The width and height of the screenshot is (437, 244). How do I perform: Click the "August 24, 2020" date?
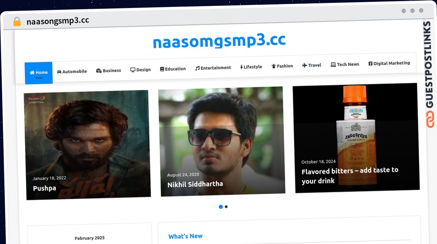tap(183, 175)
